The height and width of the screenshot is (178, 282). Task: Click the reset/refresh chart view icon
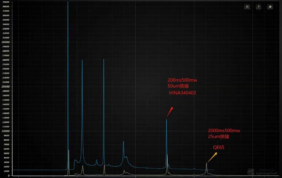(247, 7)
